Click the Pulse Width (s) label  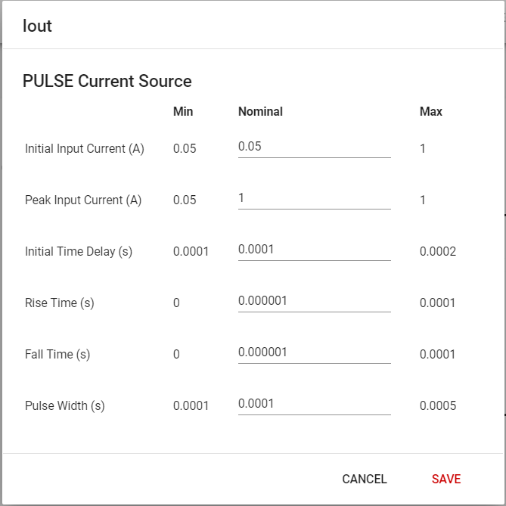[x=65, y=406]
